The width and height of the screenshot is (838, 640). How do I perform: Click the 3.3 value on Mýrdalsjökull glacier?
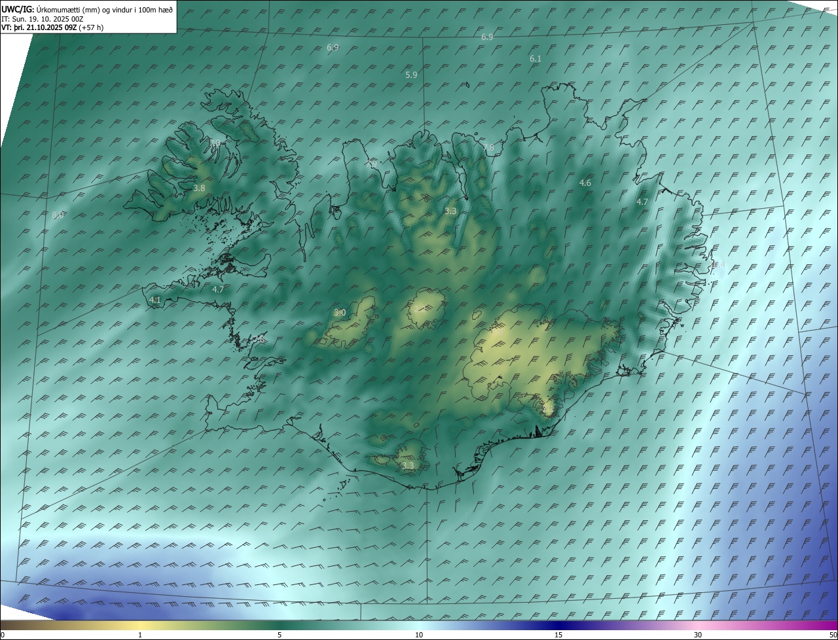(408, 466)
